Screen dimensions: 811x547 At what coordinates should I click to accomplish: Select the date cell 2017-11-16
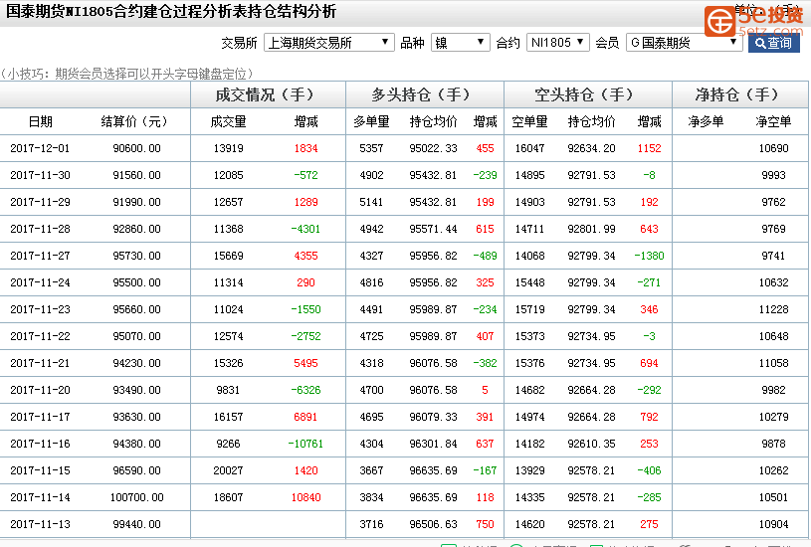[40, 445]
